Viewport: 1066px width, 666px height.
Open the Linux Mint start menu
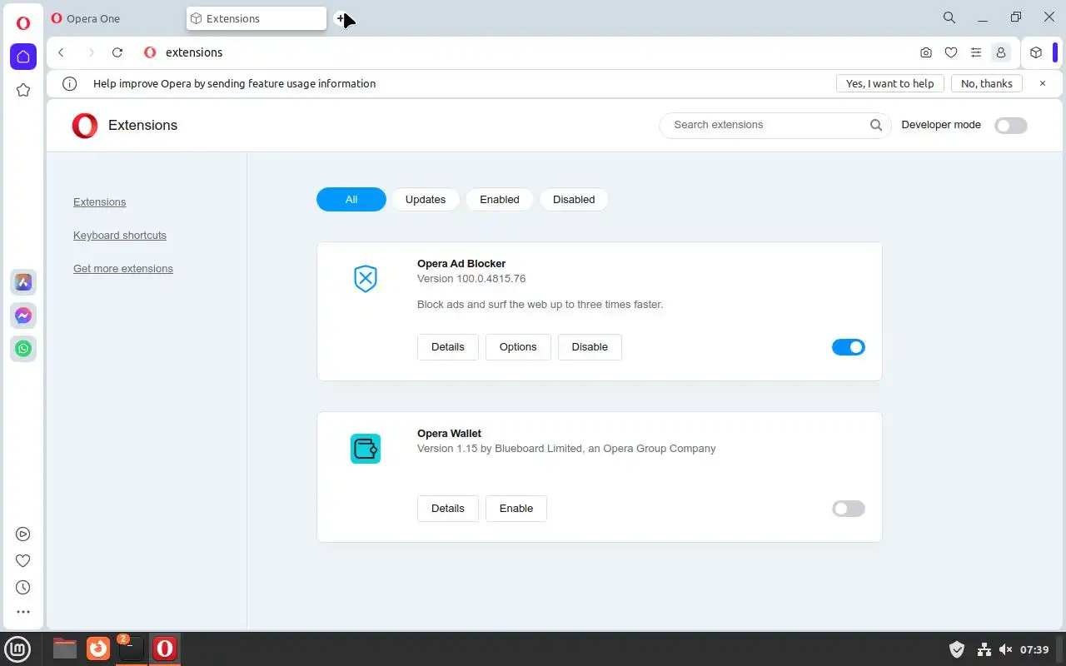[18, 649]
